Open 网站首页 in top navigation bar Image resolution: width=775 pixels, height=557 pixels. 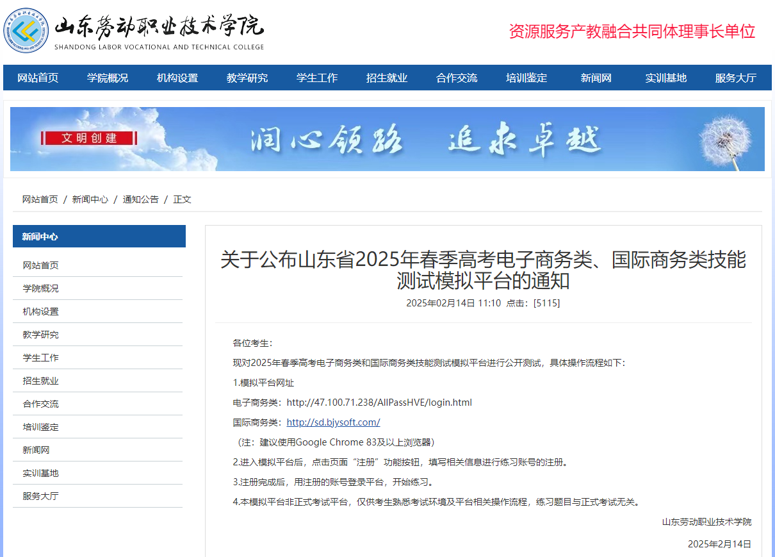pos(38,78)
